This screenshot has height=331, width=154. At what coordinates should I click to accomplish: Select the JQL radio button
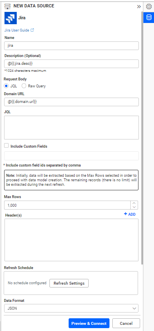point(6,86)
